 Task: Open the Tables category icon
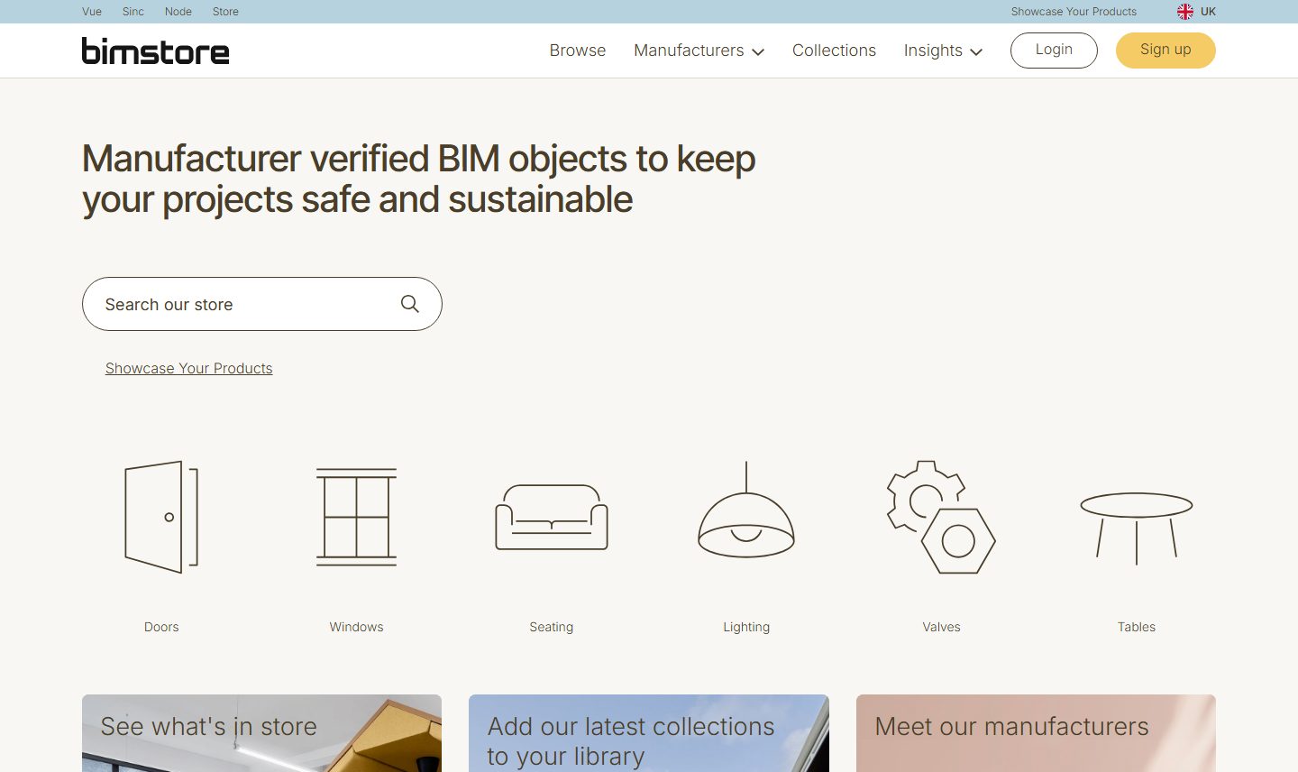[1137, 528]
